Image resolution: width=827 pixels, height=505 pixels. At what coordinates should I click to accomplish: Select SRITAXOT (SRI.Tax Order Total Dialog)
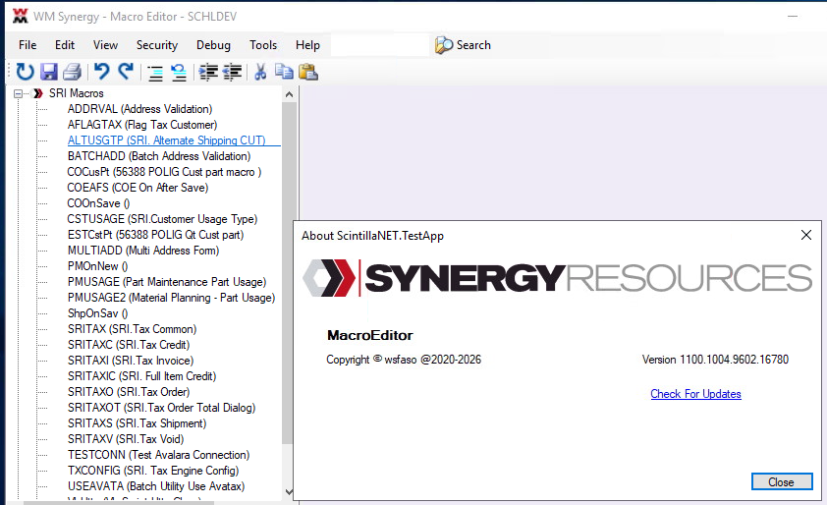(x=161, y=408)
